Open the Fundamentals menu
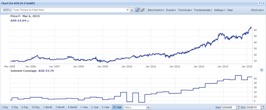This screenshot has height=110, width=266. pos(203,10)
